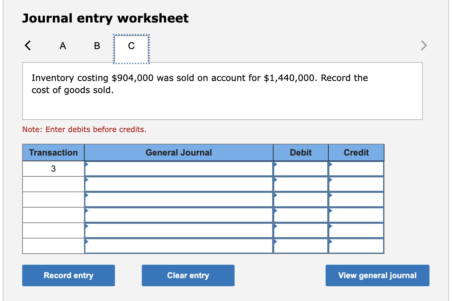
Task: Click the third row Credit field
Action: tap(356, 199)
